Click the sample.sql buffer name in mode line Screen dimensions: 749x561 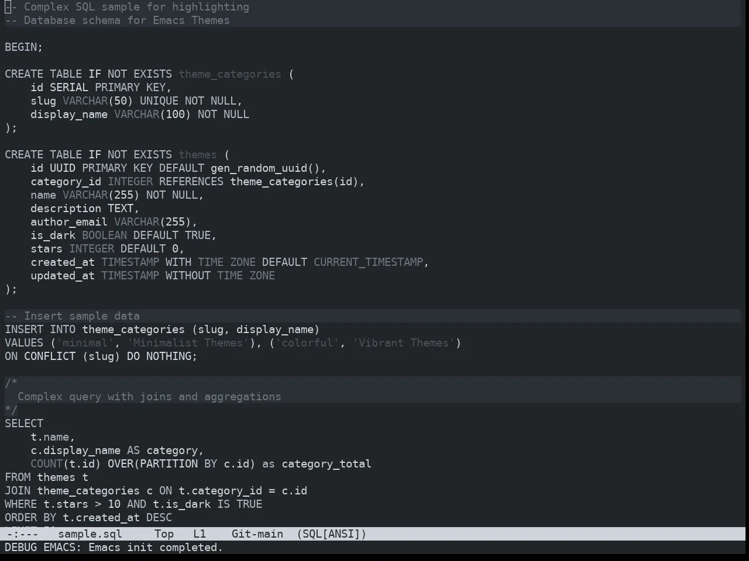tap(90, 534)
